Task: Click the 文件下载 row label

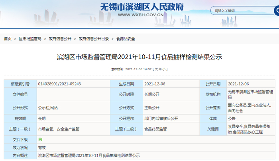Action: pyautogui.click(x=20, y=140)
